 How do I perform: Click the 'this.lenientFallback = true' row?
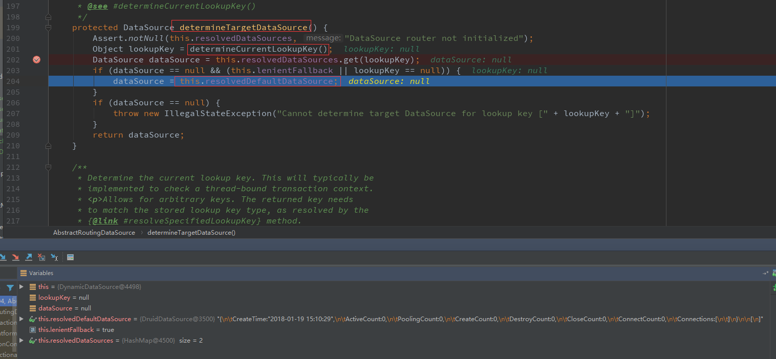pos(76,330)
